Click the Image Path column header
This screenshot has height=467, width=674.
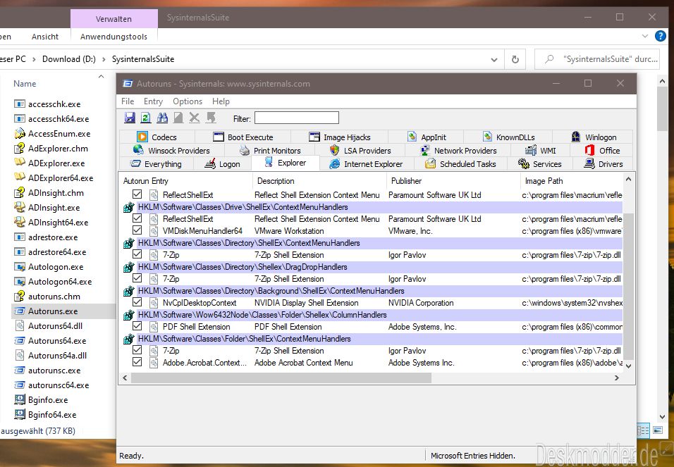tap(571, 181)
